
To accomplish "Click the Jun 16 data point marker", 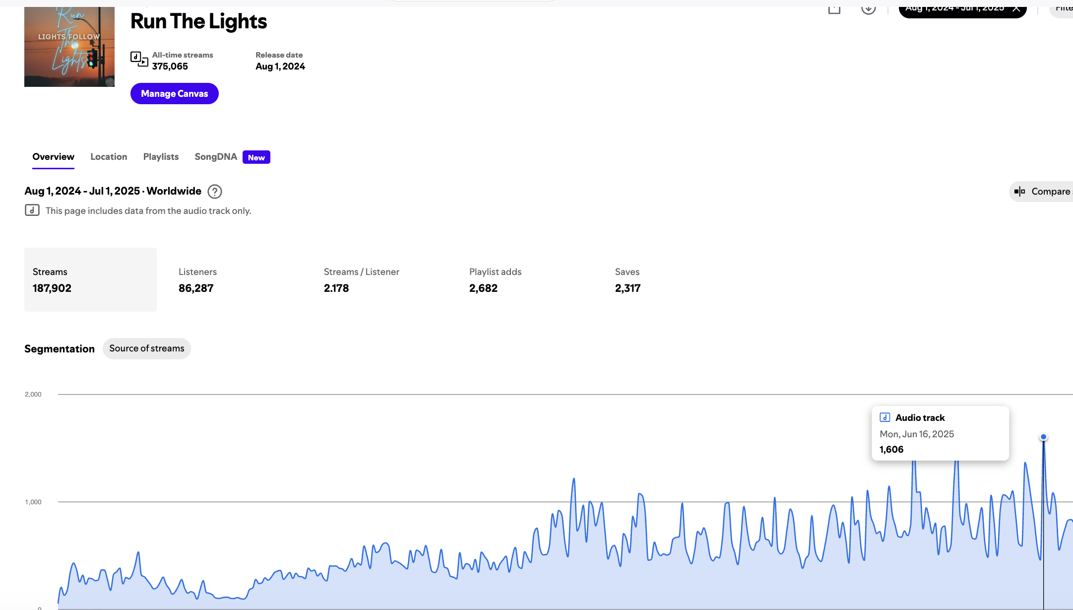I will [x=1043, y=437].
